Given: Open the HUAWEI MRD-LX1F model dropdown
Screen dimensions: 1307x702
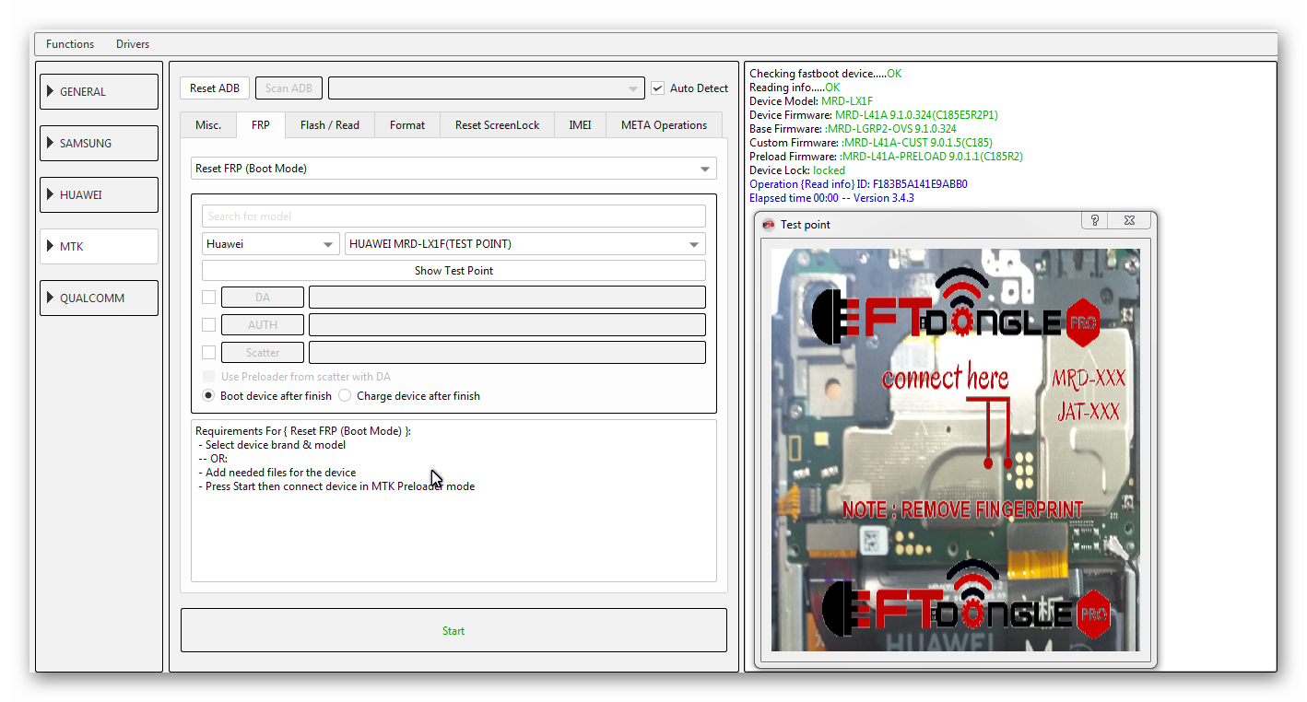Looking at the screenshot, I should (525, 244).
